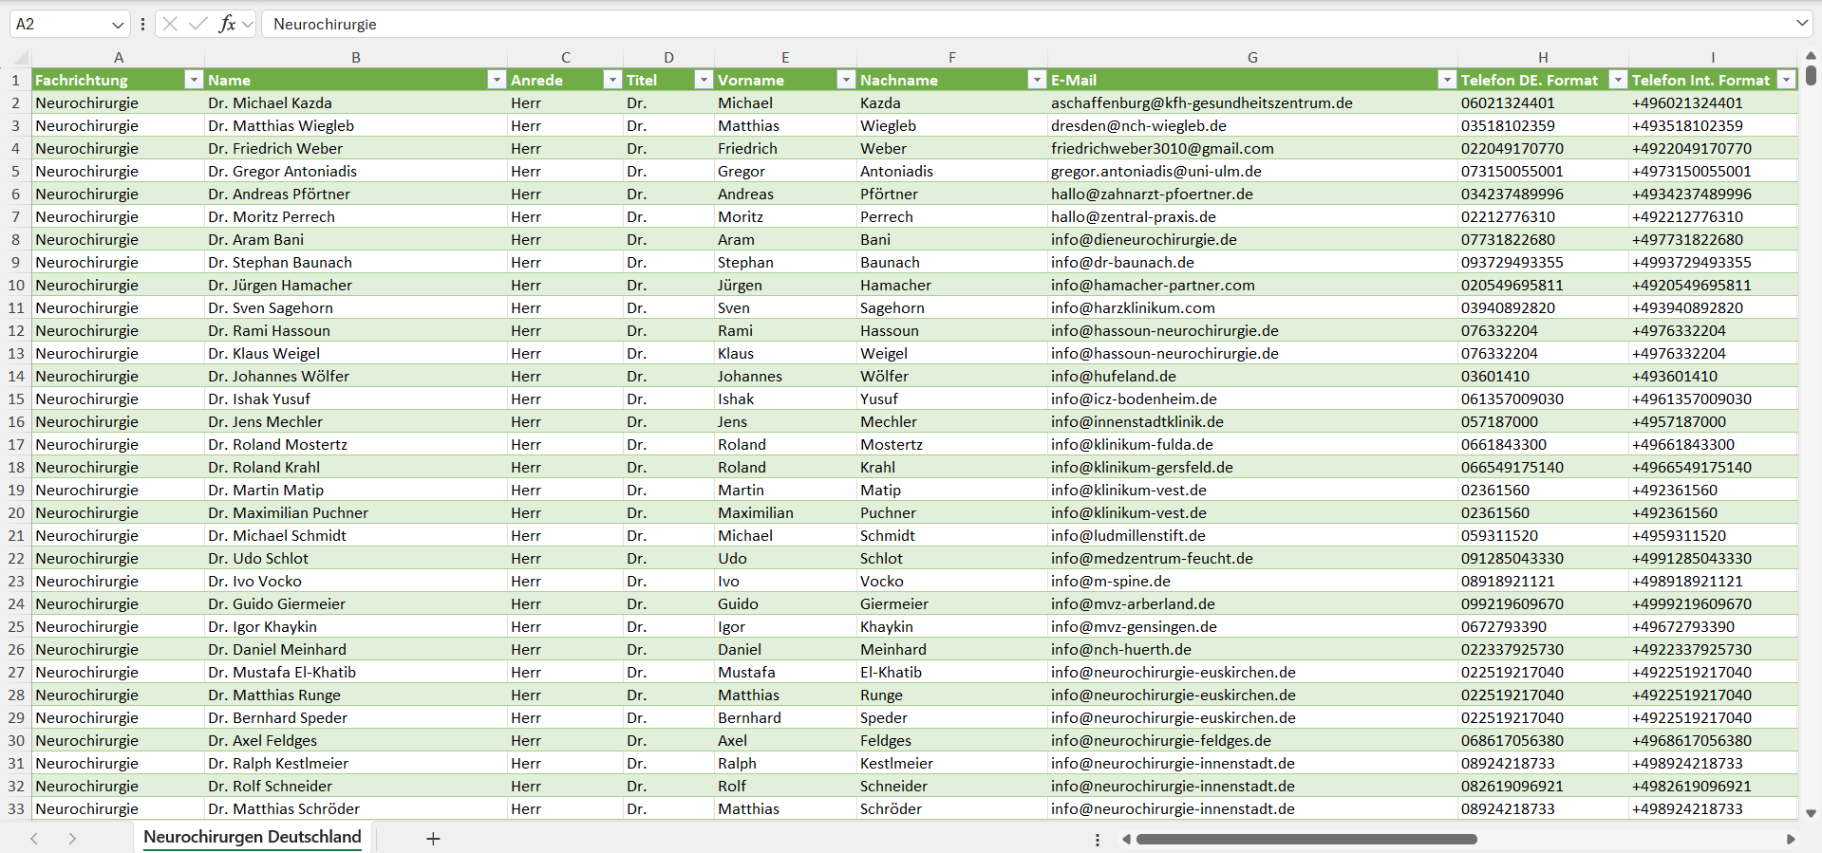Viewport: 1822px width, 853px height.
Task: Select the Neurochirurgen Deutschland sheet tab
Action: pos(253,837)
